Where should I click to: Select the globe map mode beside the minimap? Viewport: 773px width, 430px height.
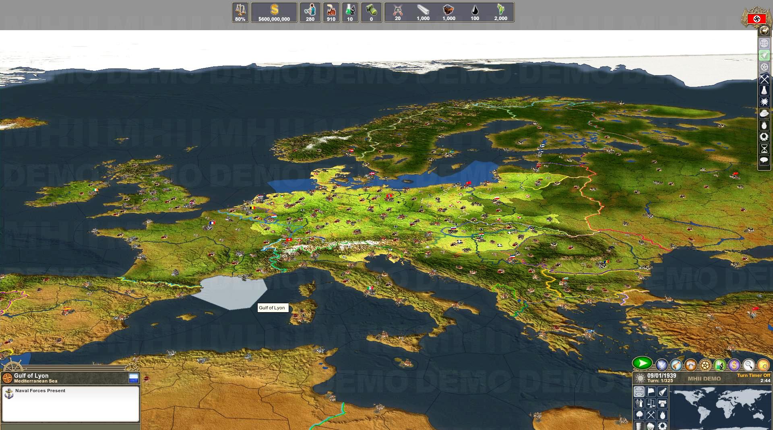pyautogui.click(x=639, y=391)
